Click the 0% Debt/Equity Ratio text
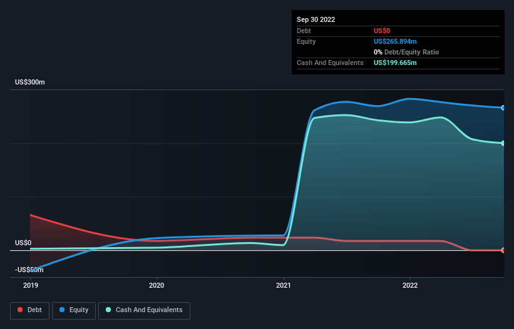The height and width of the screenshot is (329, 514). 406,52
